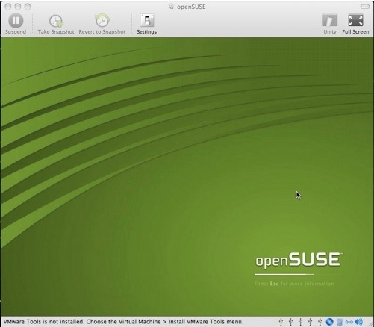Click the Take Snapshot toolbar icon
Screen dimensions: 374x327
pyautogui.click(x=56, y=21)
